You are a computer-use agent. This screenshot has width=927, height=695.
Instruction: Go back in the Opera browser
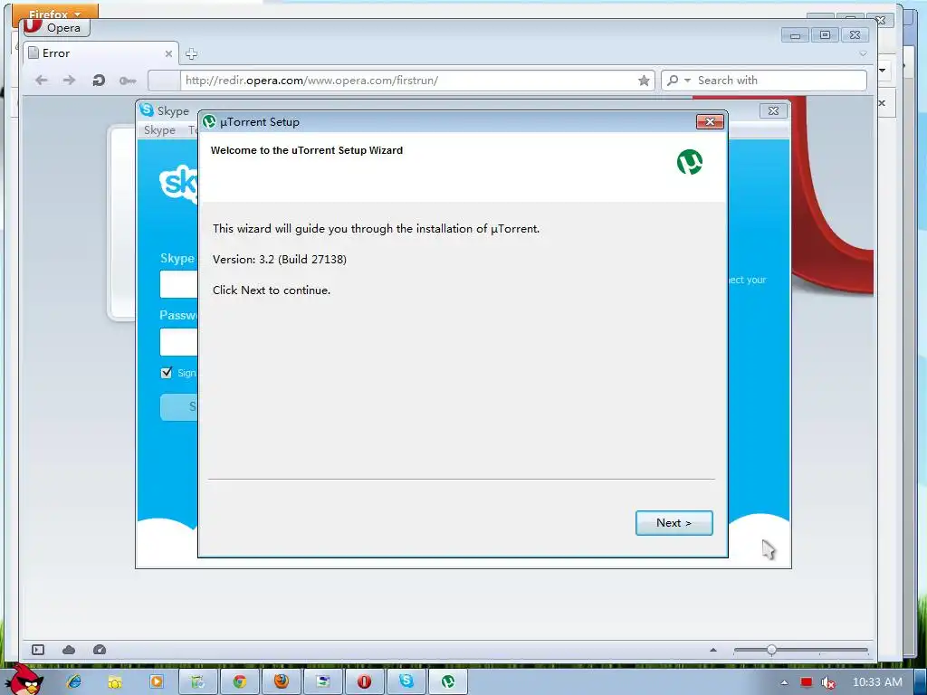42,81
